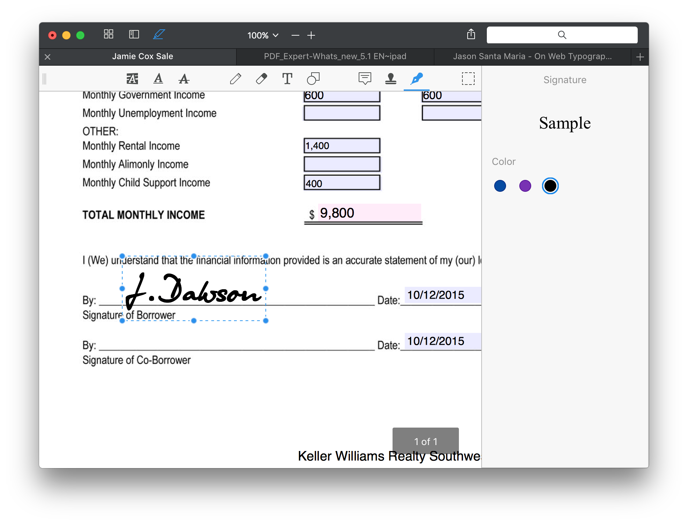Click the total monthly income 9,800 field

369,213
